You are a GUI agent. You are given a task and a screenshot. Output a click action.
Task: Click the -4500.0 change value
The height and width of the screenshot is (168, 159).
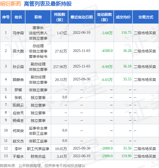107,51
